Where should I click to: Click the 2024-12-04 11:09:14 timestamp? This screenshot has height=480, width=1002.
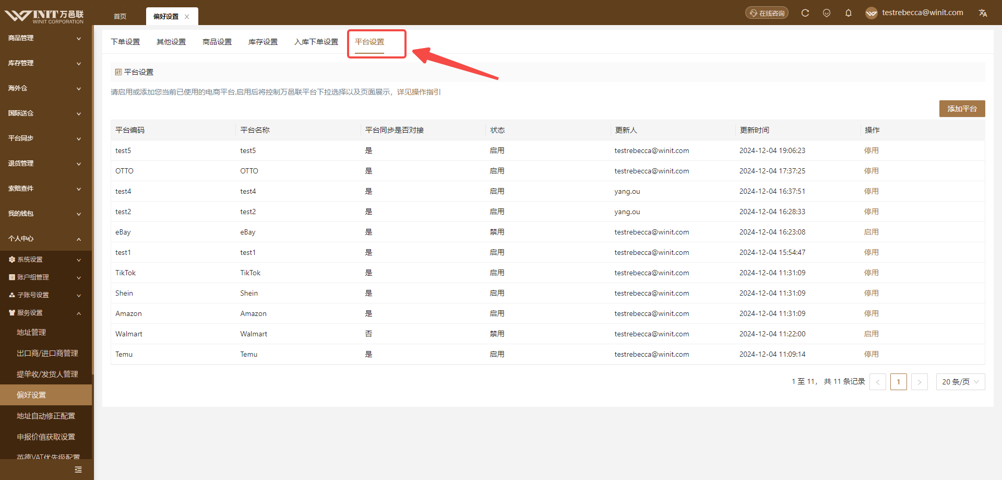point(772,354)
